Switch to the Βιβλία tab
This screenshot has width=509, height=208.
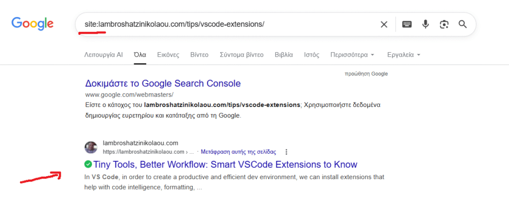click(284, 55)
